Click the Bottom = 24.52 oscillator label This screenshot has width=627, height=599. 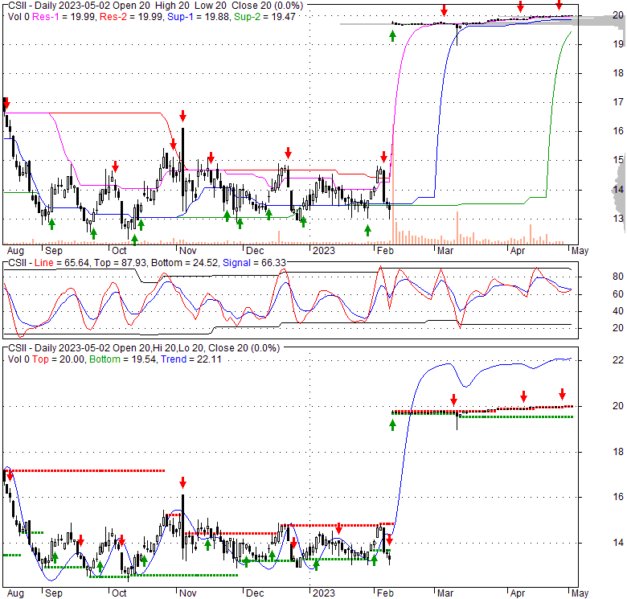184,263
